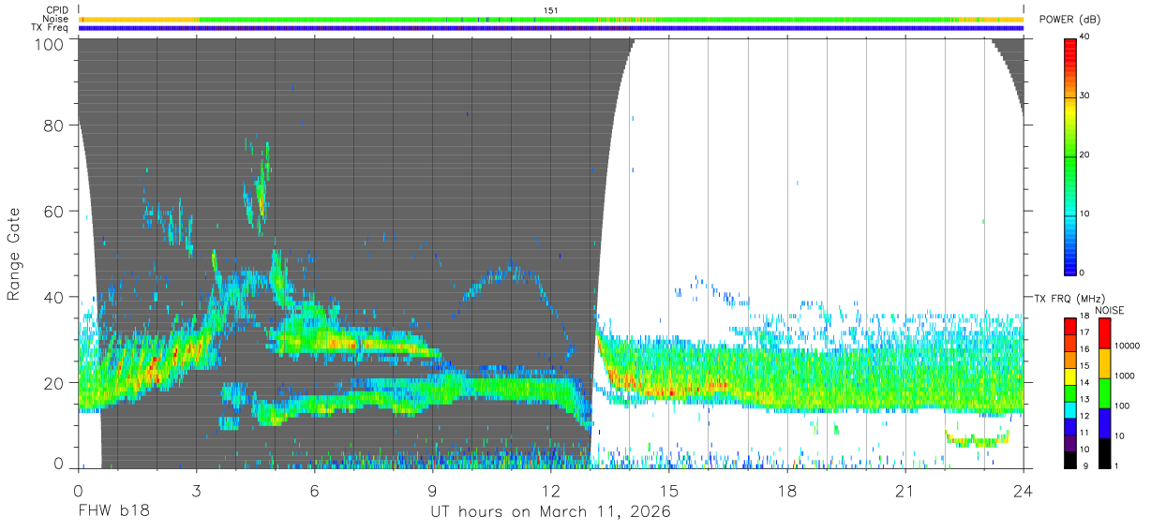
Task: Click the "Noise" row label at top
Action: (55, 19)
